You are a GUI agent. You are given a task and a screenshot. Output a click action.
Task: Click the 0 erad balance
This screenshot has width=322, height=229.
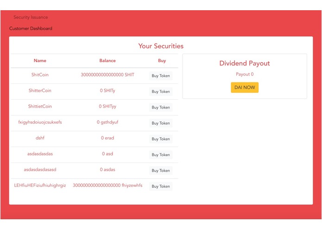[x=107, y=138]
